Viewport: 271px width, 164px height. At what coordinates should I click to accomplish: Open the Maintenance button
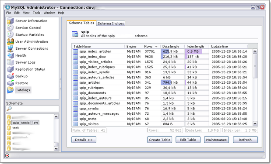[216, 140]
